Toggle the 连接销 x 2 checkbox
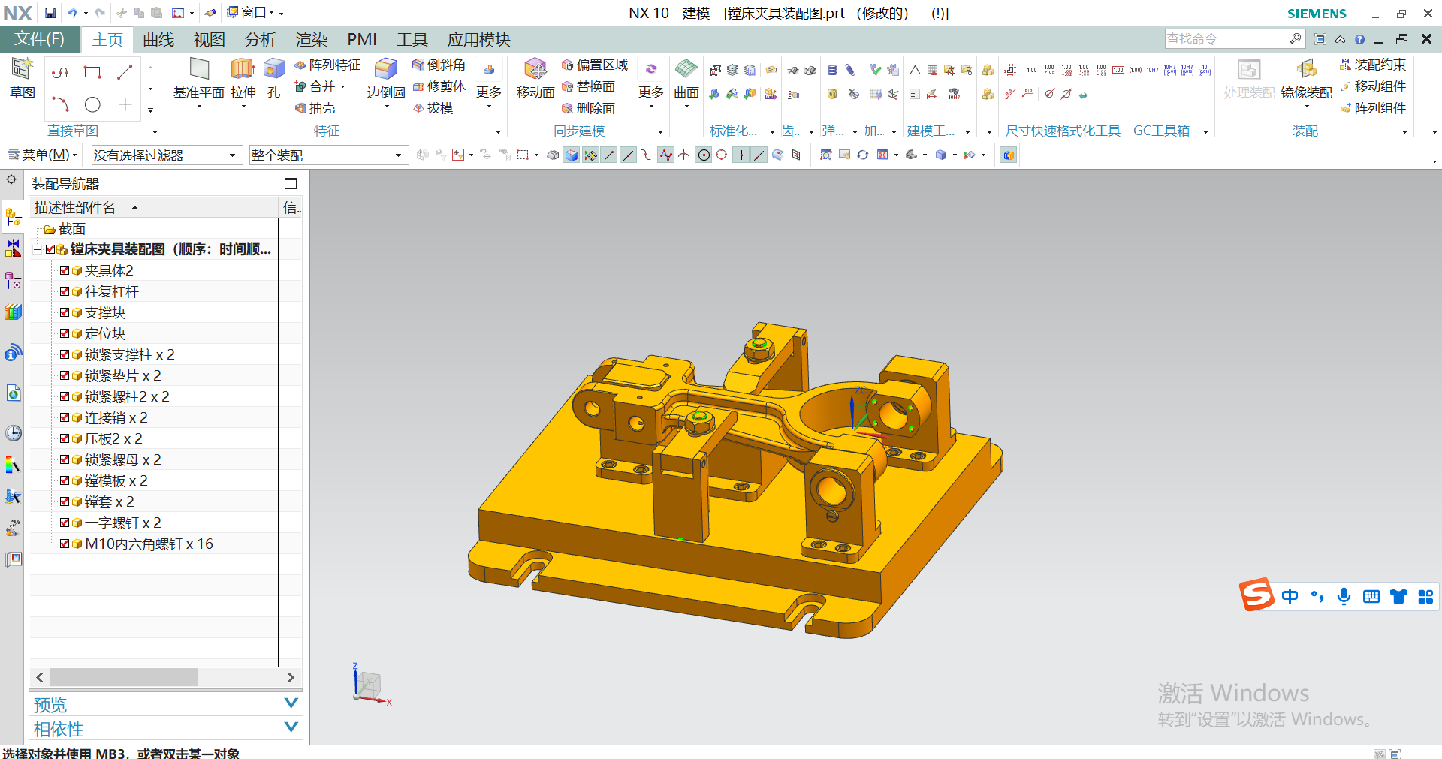Viewport: 1442px width, 759px height. [x=65, y=417]
